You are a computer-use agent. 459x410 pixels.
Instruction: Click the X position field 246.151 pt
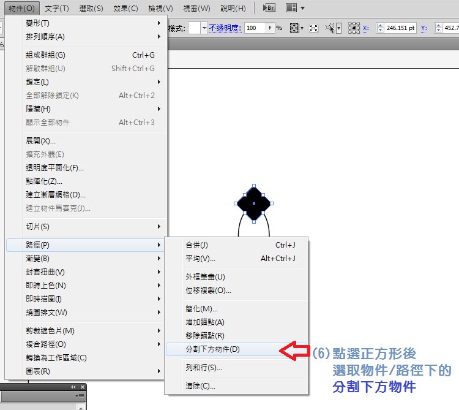point(400,28)
